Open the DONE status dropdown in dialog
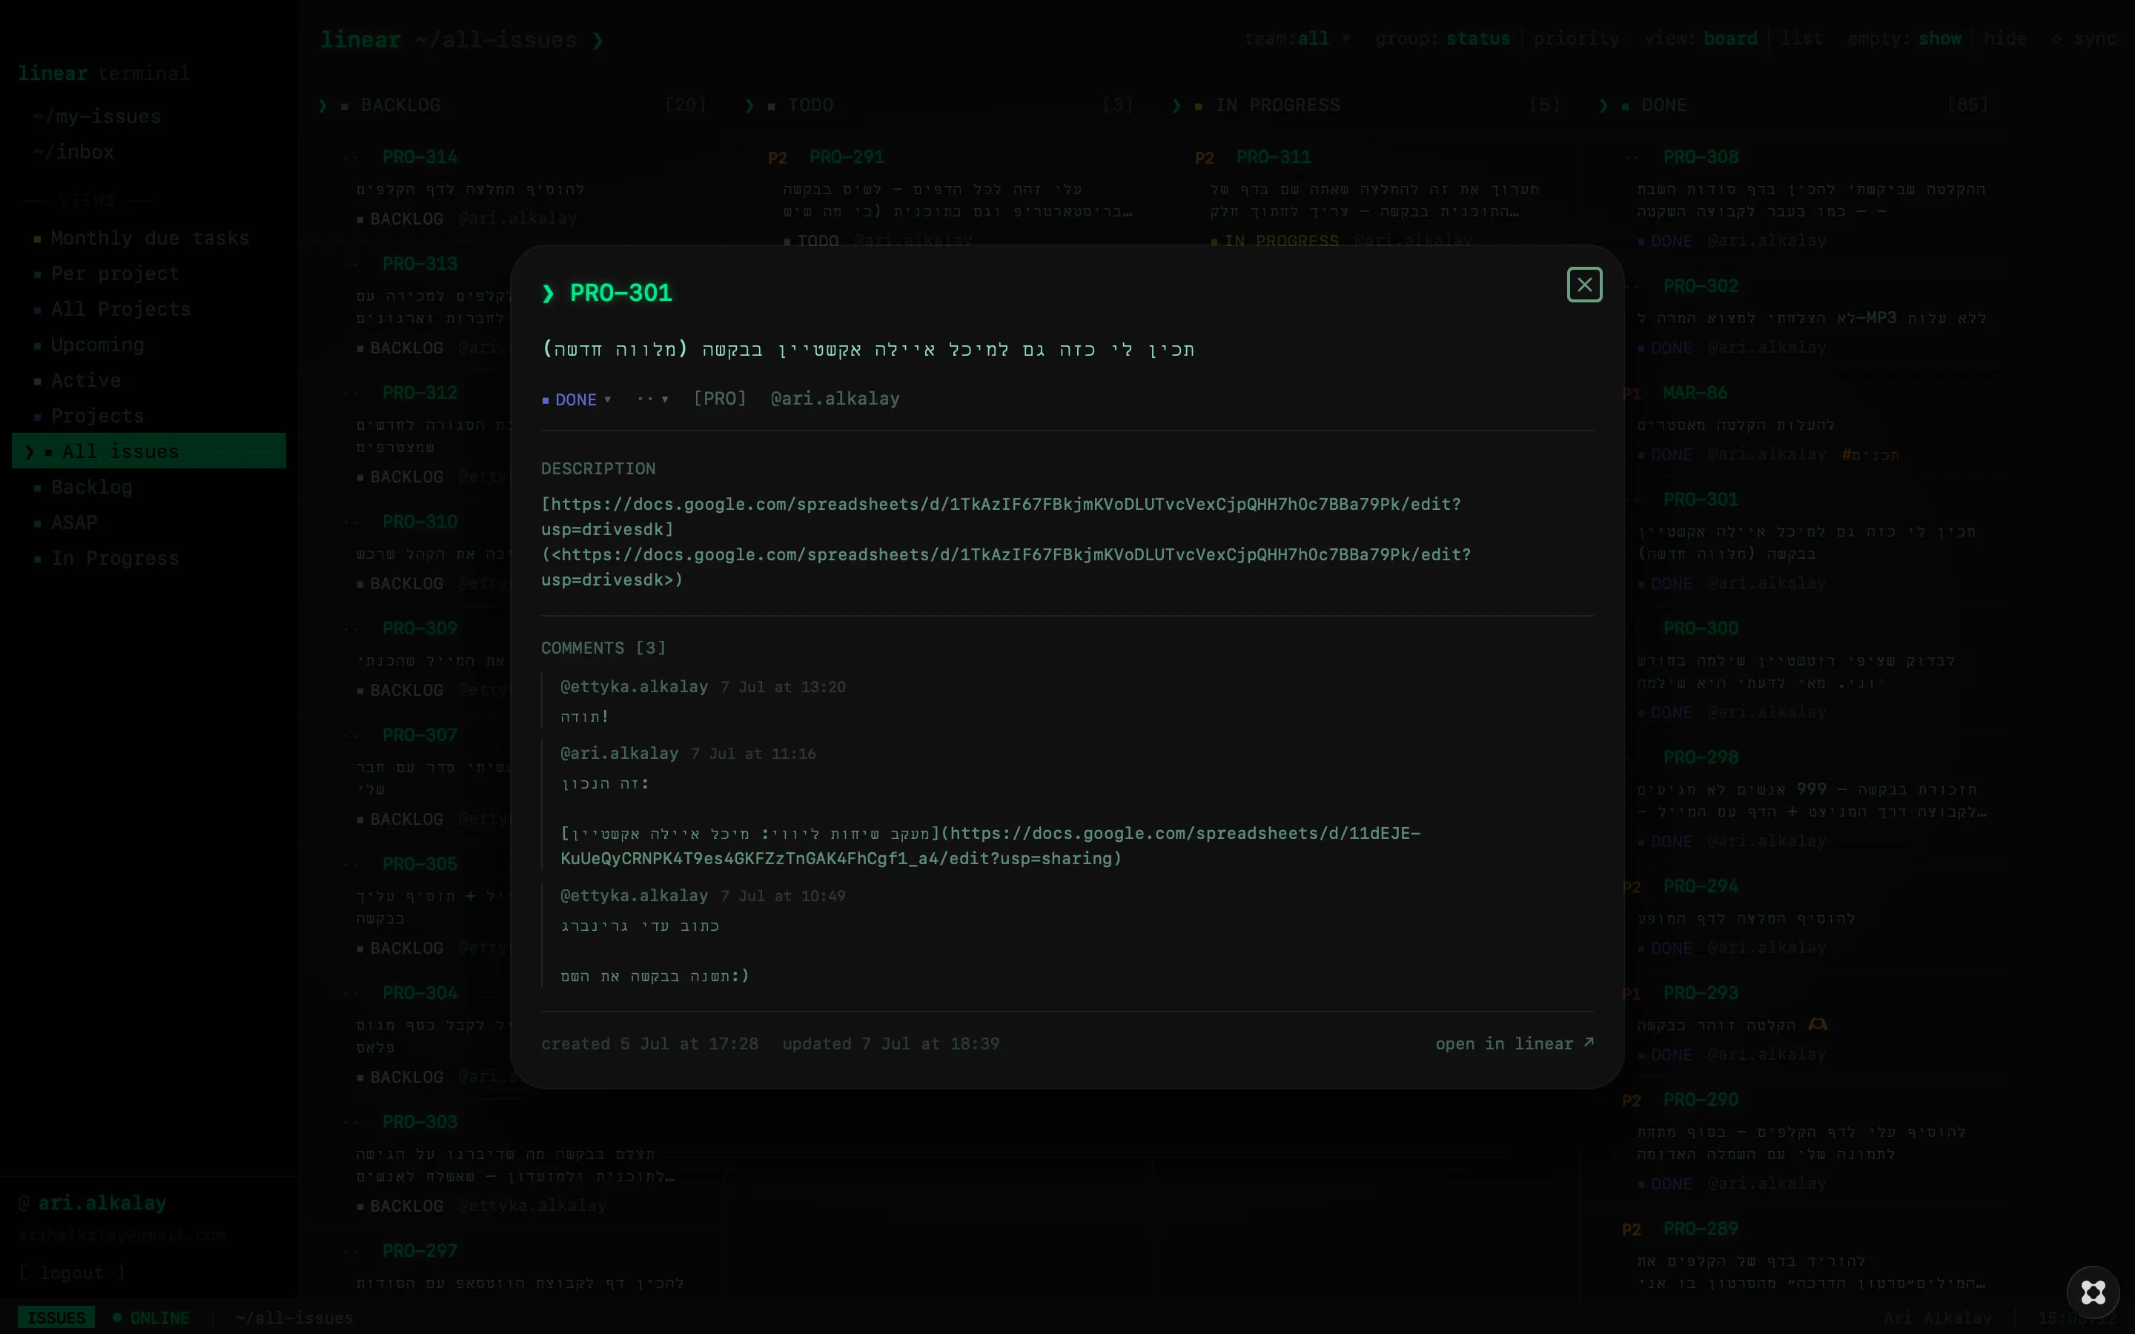The width and height of the screenshot is (2135, 1334). pos(576,399)
